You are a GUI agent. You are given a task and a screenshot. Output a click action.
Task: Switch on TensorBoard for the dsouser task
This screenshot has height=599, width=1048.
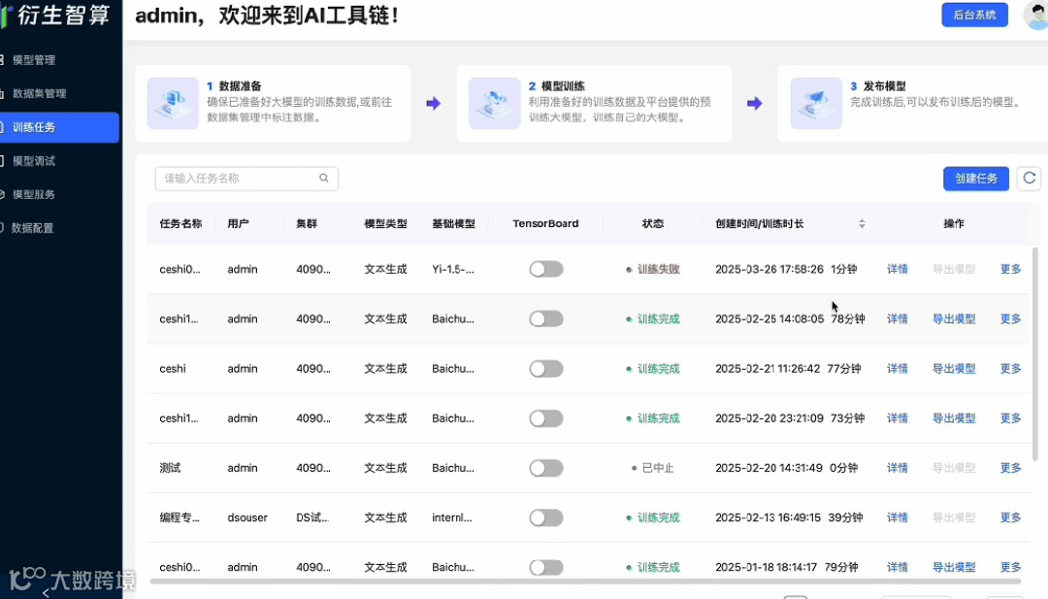(x=546, y=517)
